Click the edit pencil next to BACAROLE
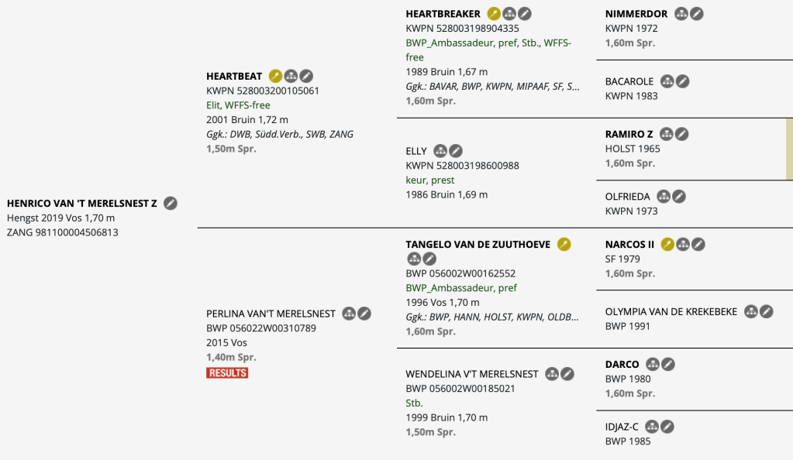 pos(681,81)
